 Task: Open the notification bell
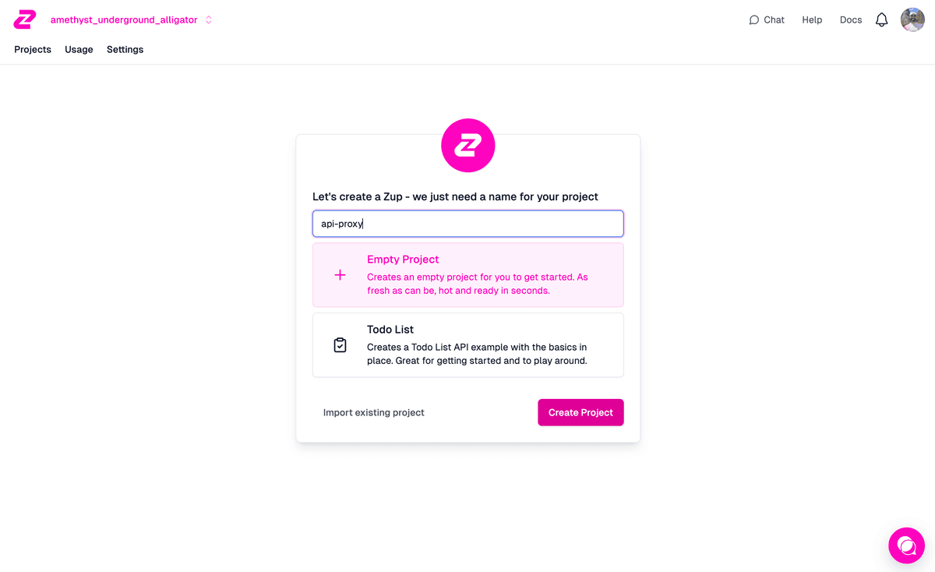click(881, 19)
